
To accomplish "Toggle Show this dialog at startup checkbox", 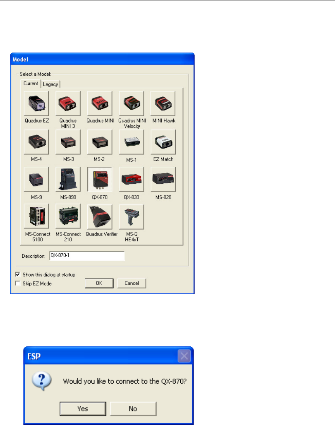I will click(18, 274).
